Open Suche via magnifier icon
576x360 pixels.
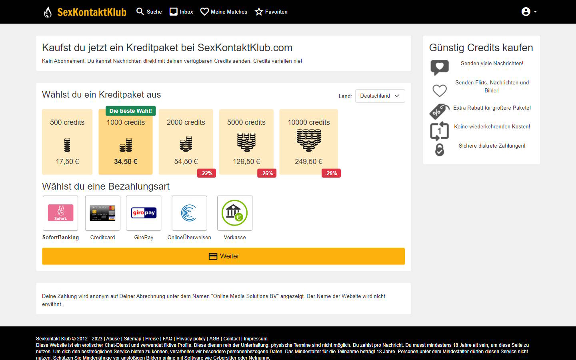tap(140, 12)
